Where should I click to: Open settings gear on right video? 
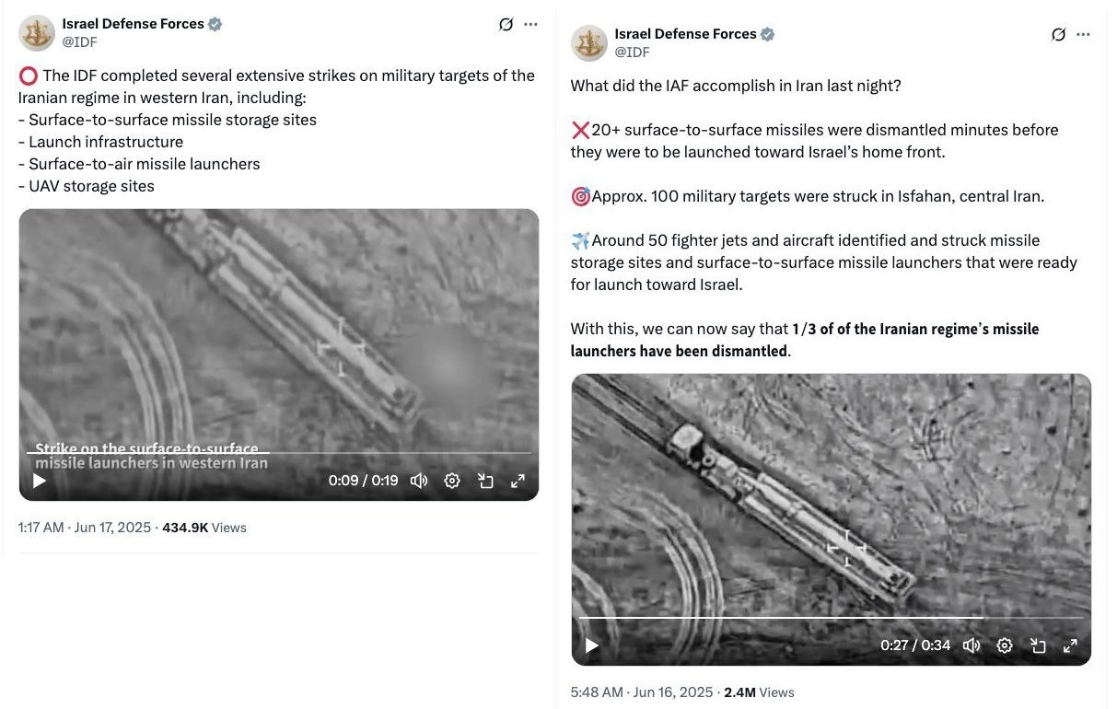(x=1005, y=645)
